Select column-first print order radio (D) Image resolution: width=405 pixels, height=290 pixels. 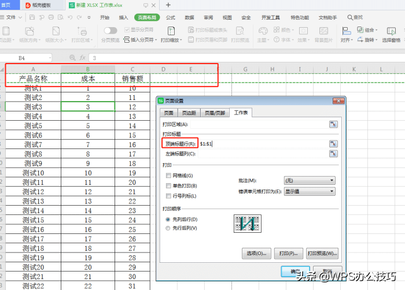pos(168,220)
